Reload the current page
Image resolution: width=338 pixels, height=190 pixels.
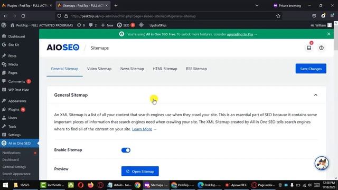pyautogui.click(x=23, y=16)
